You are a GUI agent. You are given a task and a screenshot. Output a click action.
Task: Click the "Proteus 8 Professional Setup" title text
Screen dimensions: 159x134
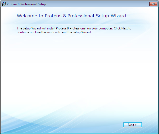tap(26, 4)
